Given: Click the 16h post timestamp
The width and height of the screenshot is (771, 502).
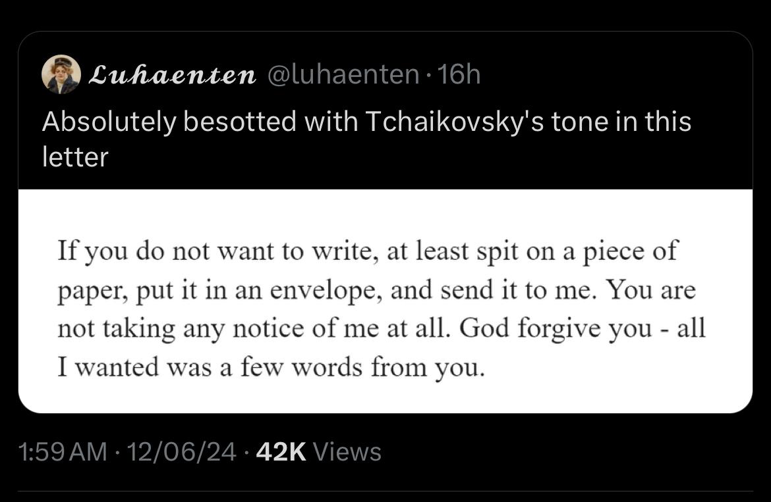Looking at the screenshot, I should pyautogui.click(x=459, y=76).
